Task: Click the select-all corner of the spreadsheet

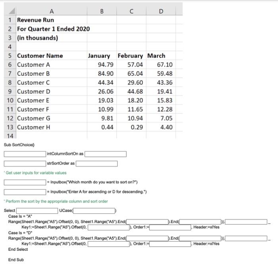Action: click(10, 11)
